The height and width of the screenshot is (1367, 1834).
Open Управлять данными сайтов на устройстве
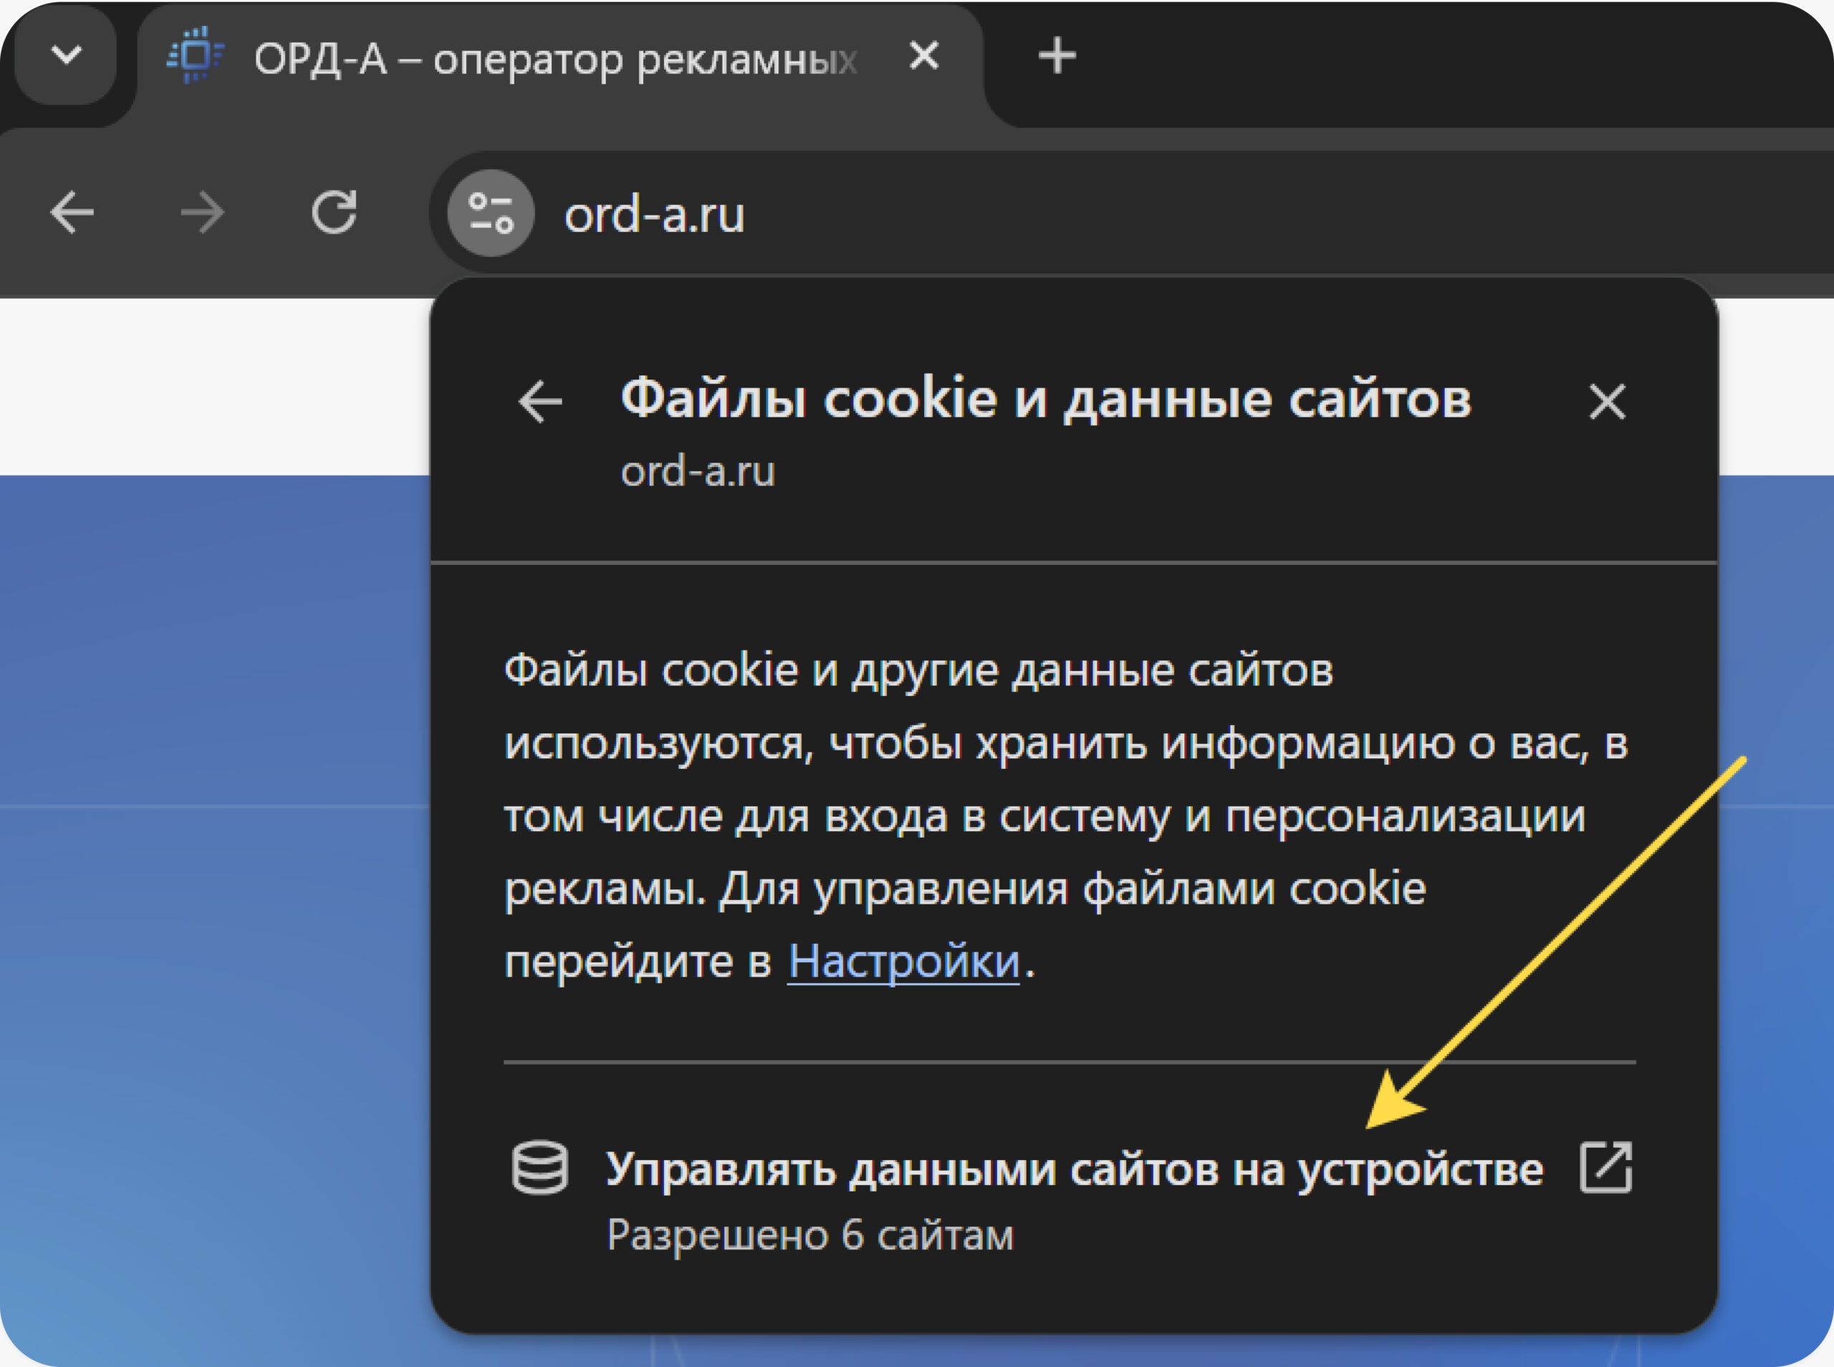tap(1073, 1169)
